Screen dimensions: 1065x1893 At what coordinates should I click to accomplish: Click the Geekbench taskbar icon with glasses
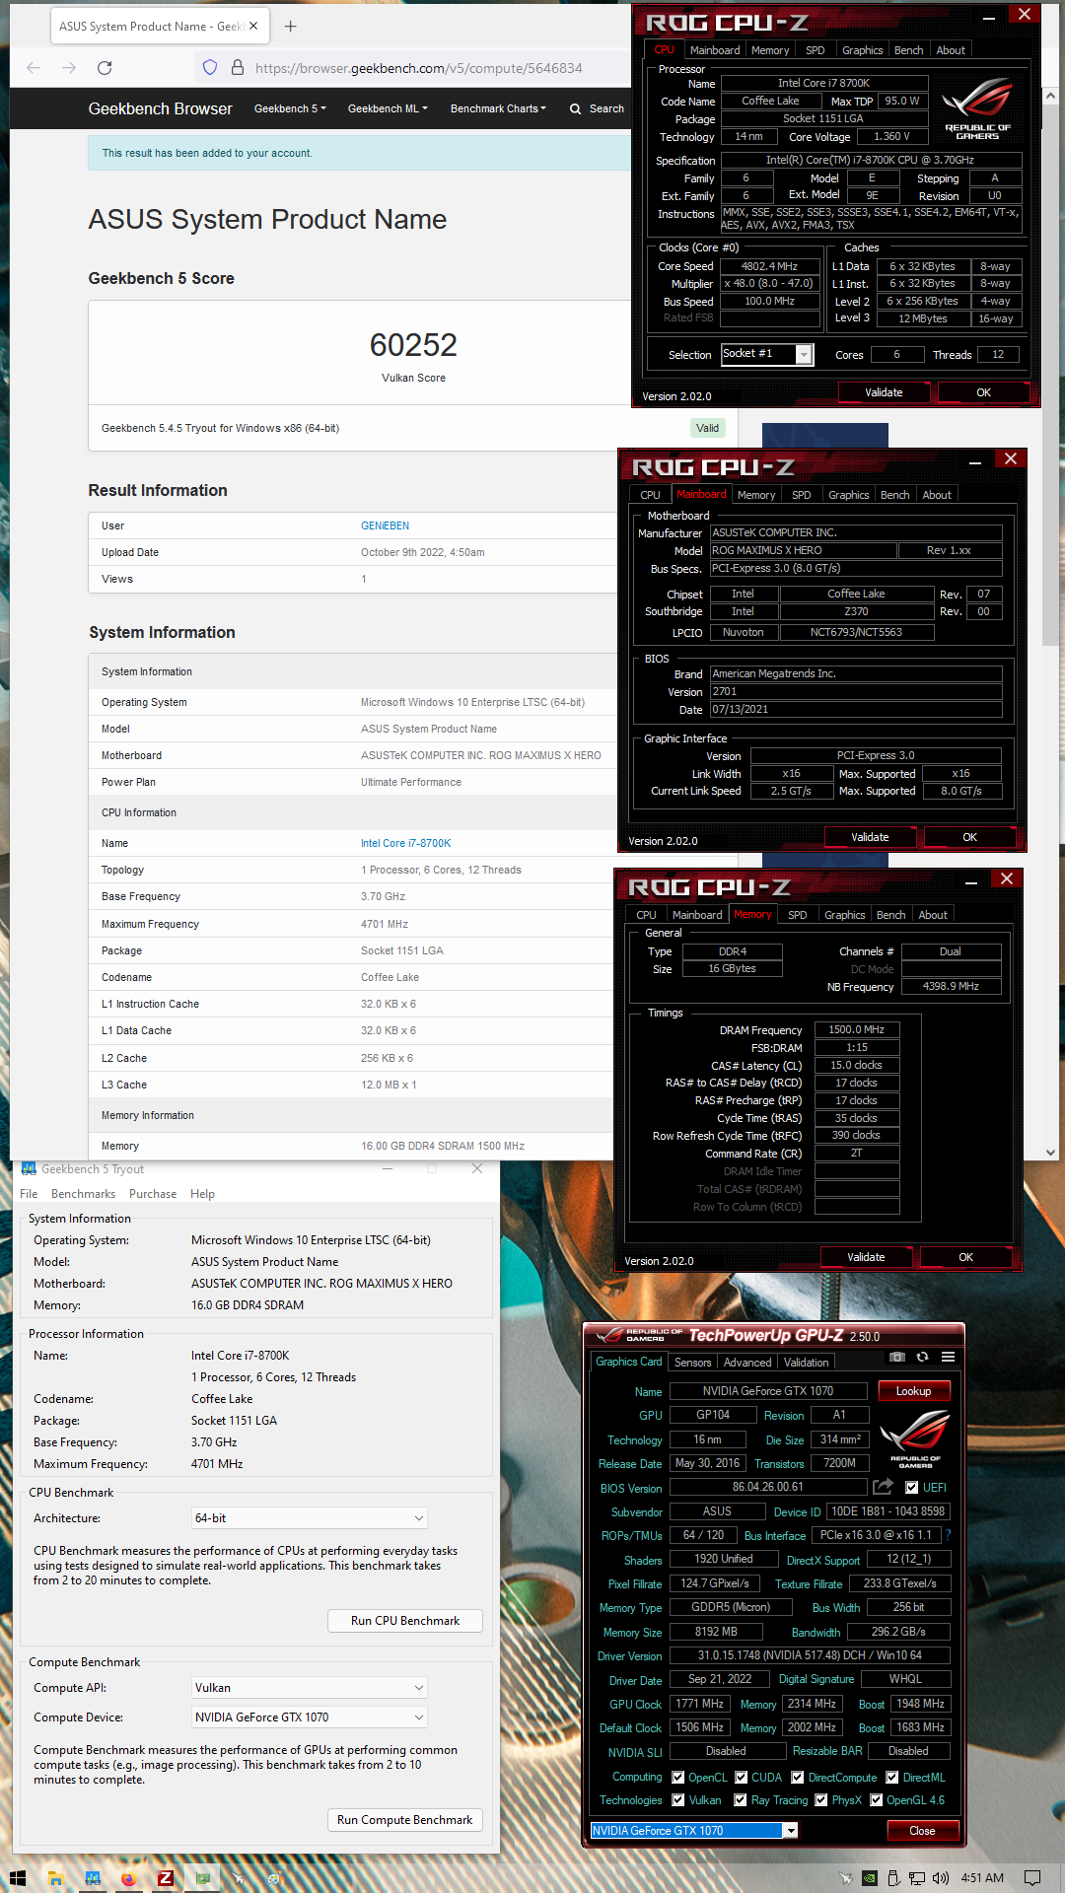[x=93, y=1878]
